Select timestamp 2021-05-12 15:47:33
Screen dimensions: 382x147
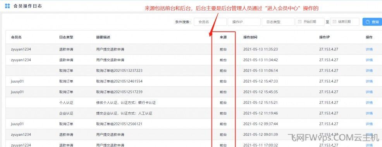coord(260,81)
